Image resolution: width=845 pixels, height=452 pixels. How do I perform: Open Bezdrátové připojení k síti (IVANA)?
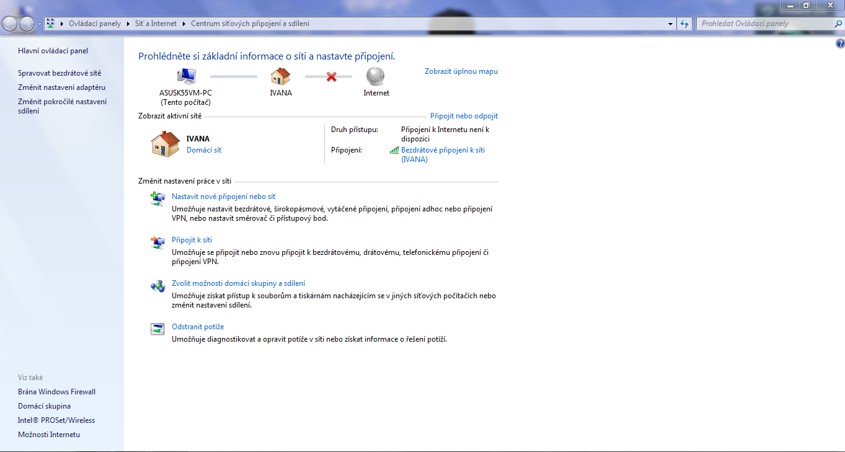(x=443, y=154)
